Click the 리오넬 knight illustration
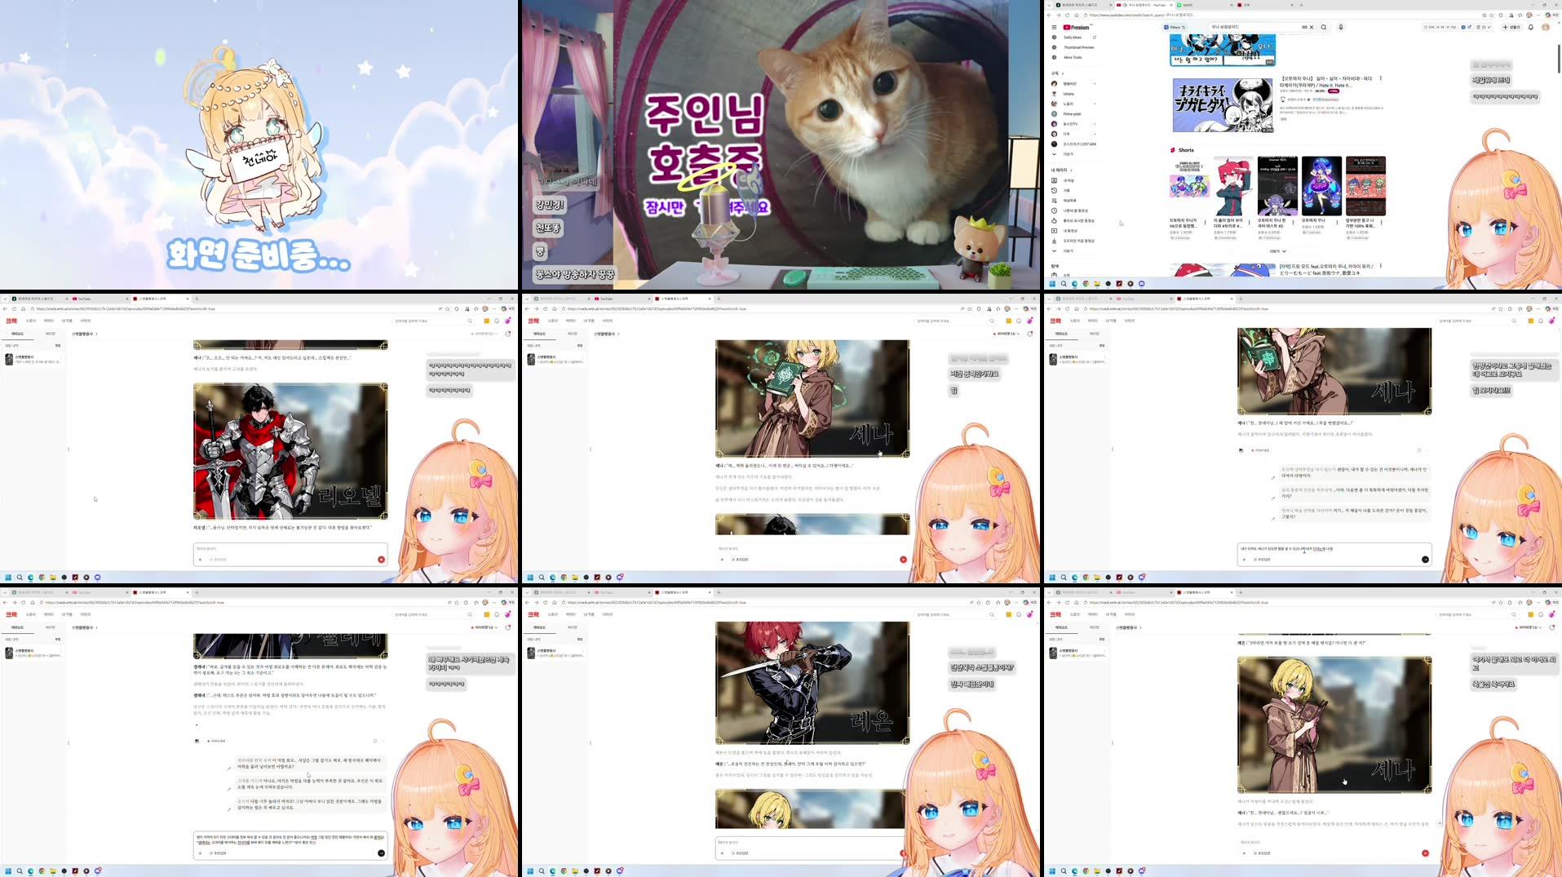Viewport: 1562px width, 877px height. pyautogui.click(x=290, y=451)
